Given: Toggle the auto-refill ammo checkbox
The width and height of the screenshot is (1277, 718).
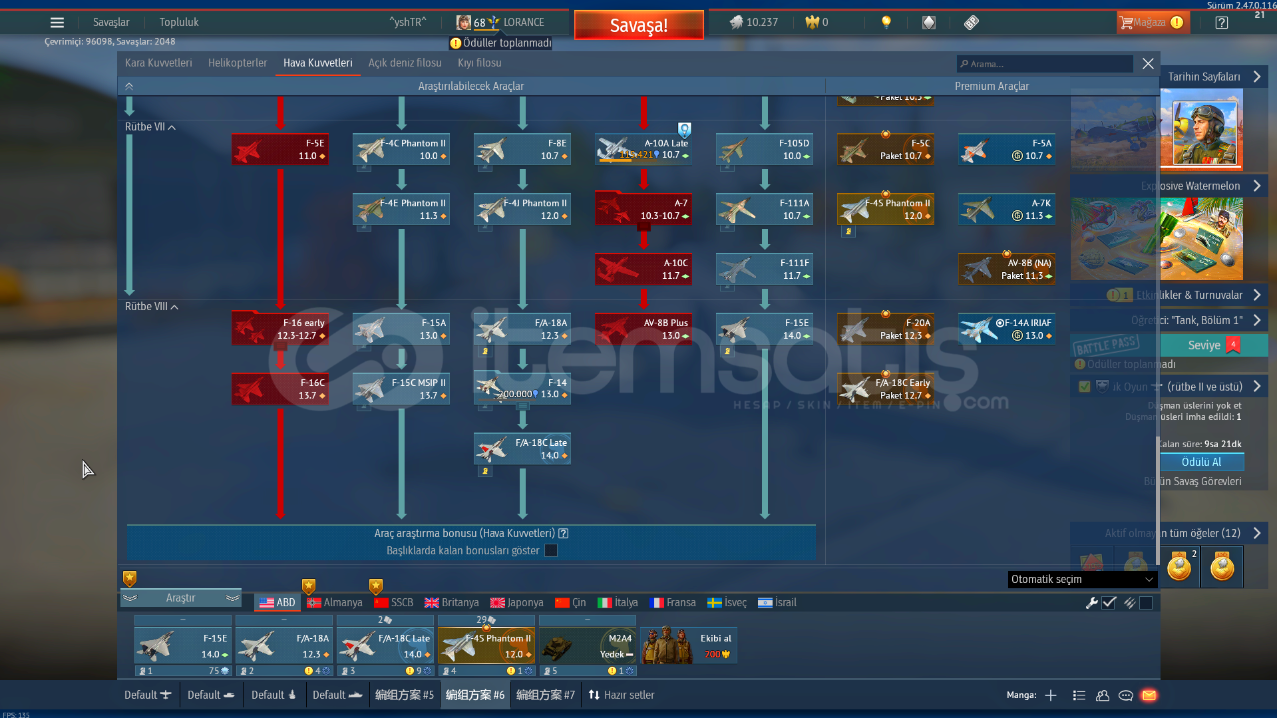Looking at the screenshot, I should (1146, 603).
